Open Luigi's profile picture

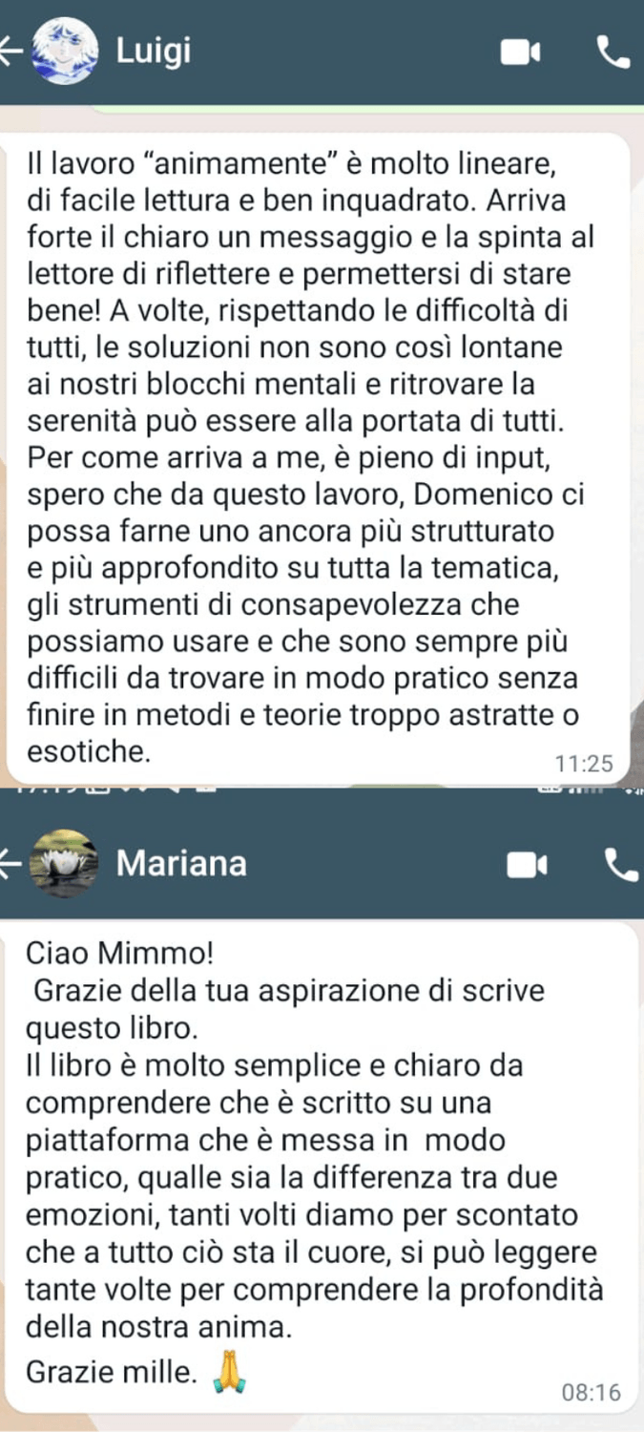pos(63,53)
